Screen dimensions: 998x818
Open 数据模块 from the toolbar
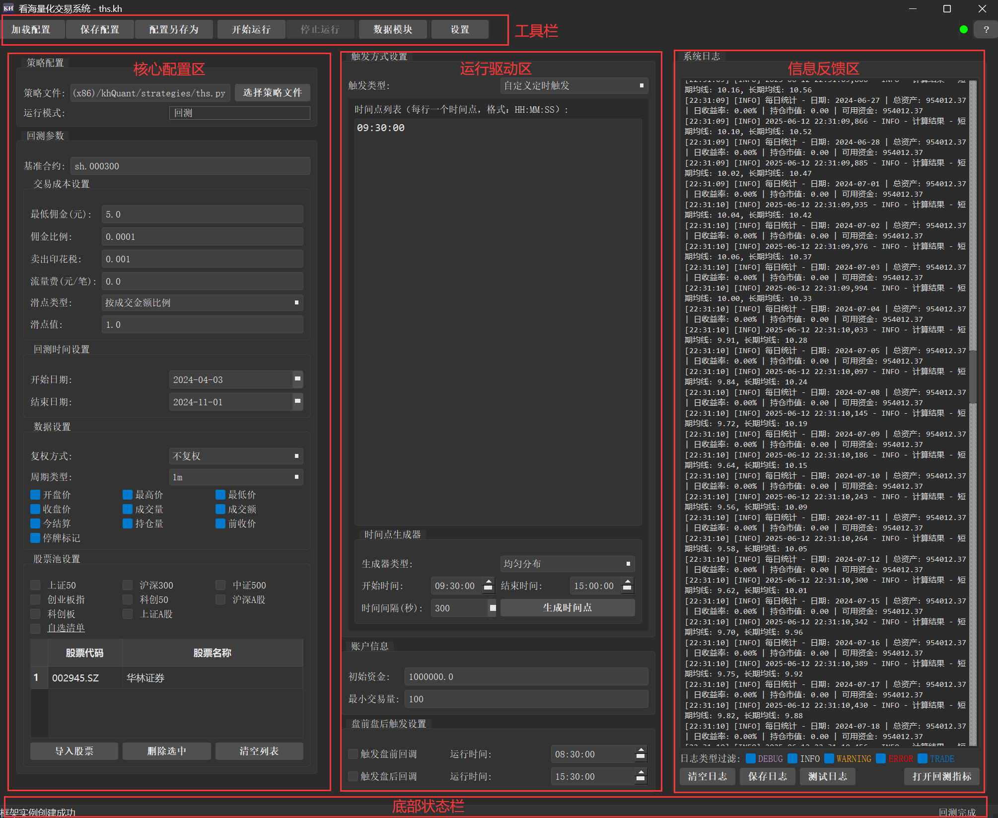(x=393, y=30)
